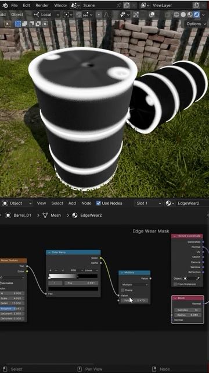Screen dimensions: 209x373
Task: Remove color stop with minus icon
Action: point(56,270)
